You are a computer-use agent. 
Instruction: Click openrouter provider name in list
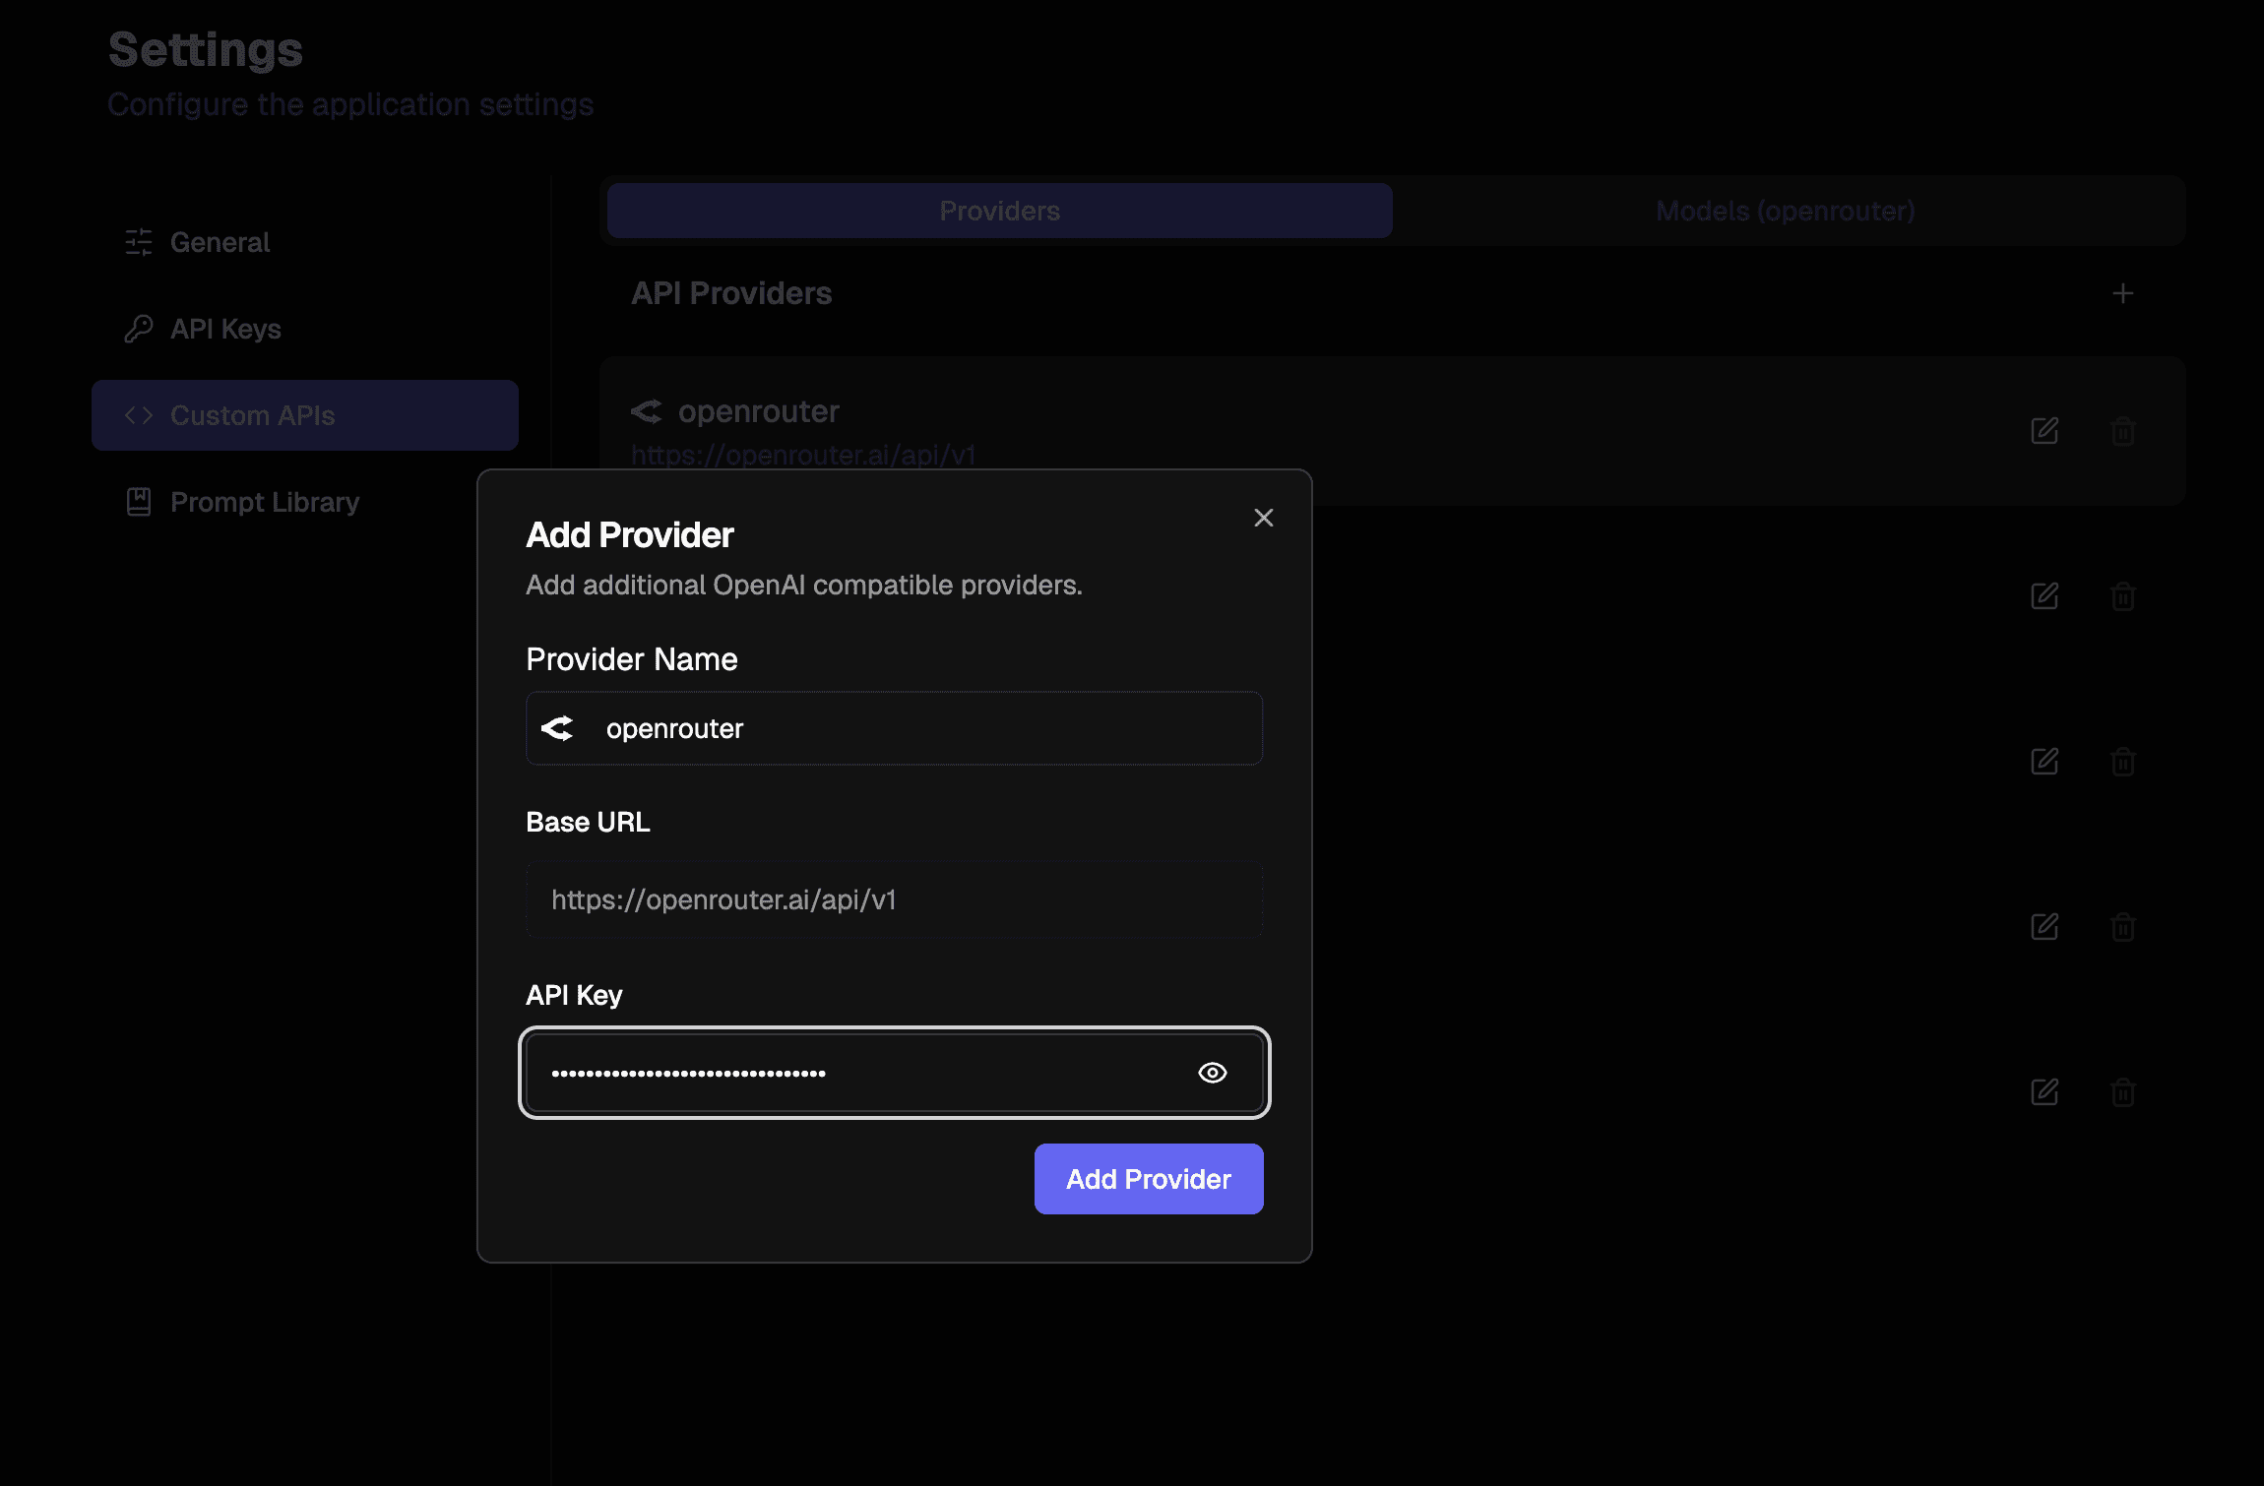[759, 411]
